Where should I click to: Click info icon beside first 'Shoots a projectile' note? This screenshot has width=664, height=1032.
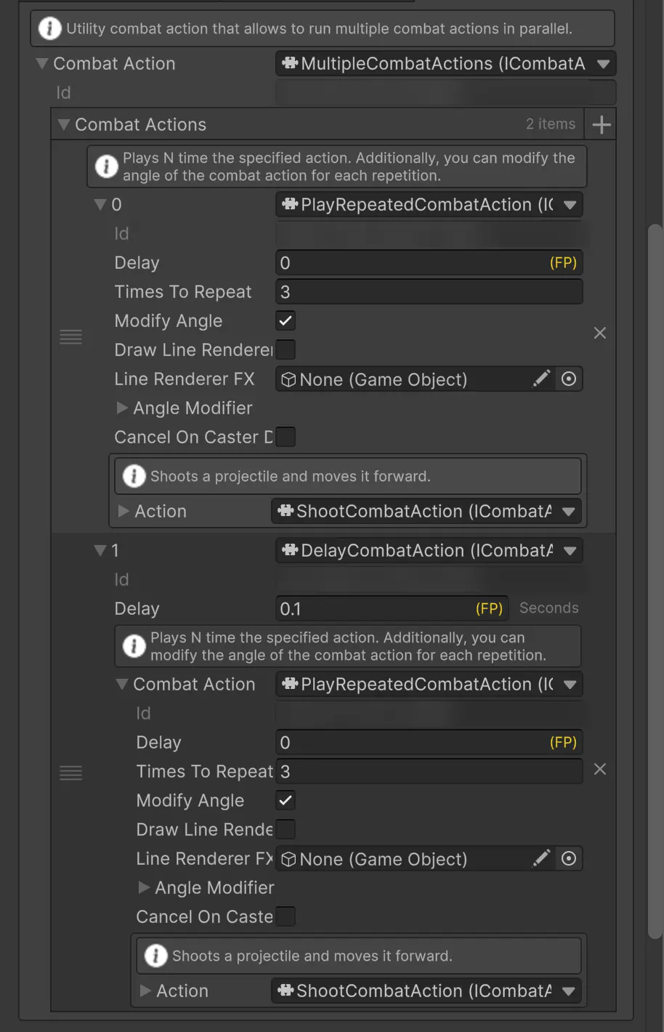tap(134, 476)
